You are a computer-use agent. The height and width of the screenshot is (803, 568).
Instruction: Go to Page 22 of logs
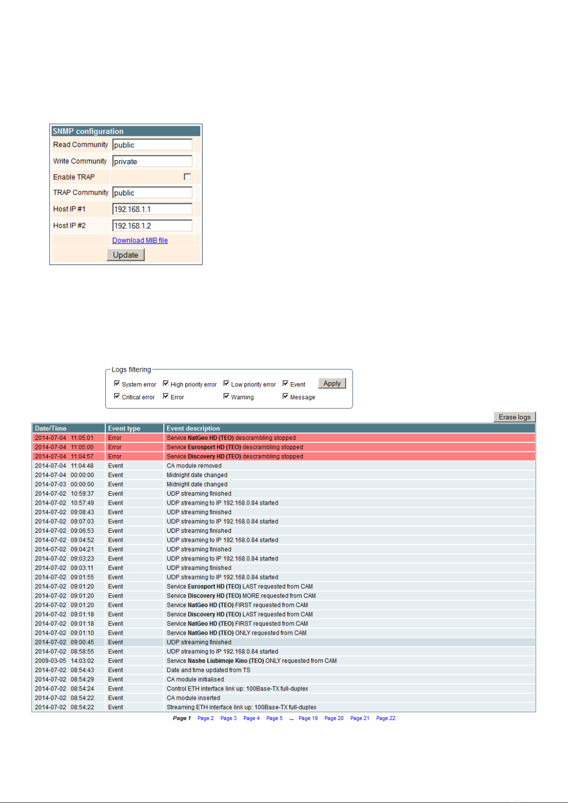[385, 719]
